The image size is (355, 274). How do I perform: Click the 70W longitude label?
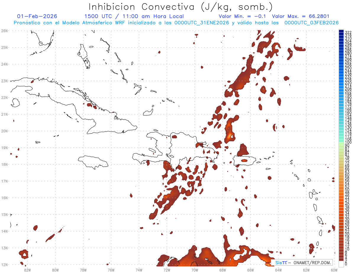pos(195,270)
